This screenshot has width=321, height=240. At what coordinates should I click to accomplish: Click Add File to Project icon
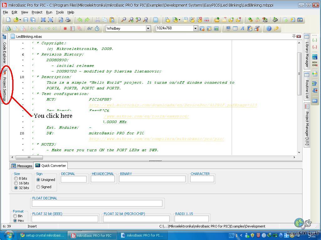(x=217, y=20)
